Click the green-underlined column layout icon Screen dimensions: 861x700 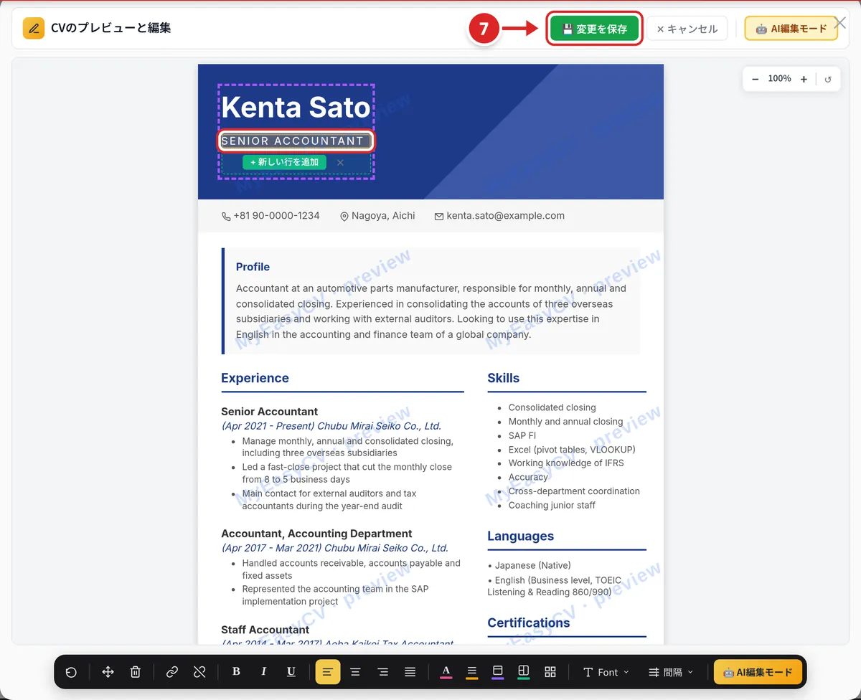524,672
